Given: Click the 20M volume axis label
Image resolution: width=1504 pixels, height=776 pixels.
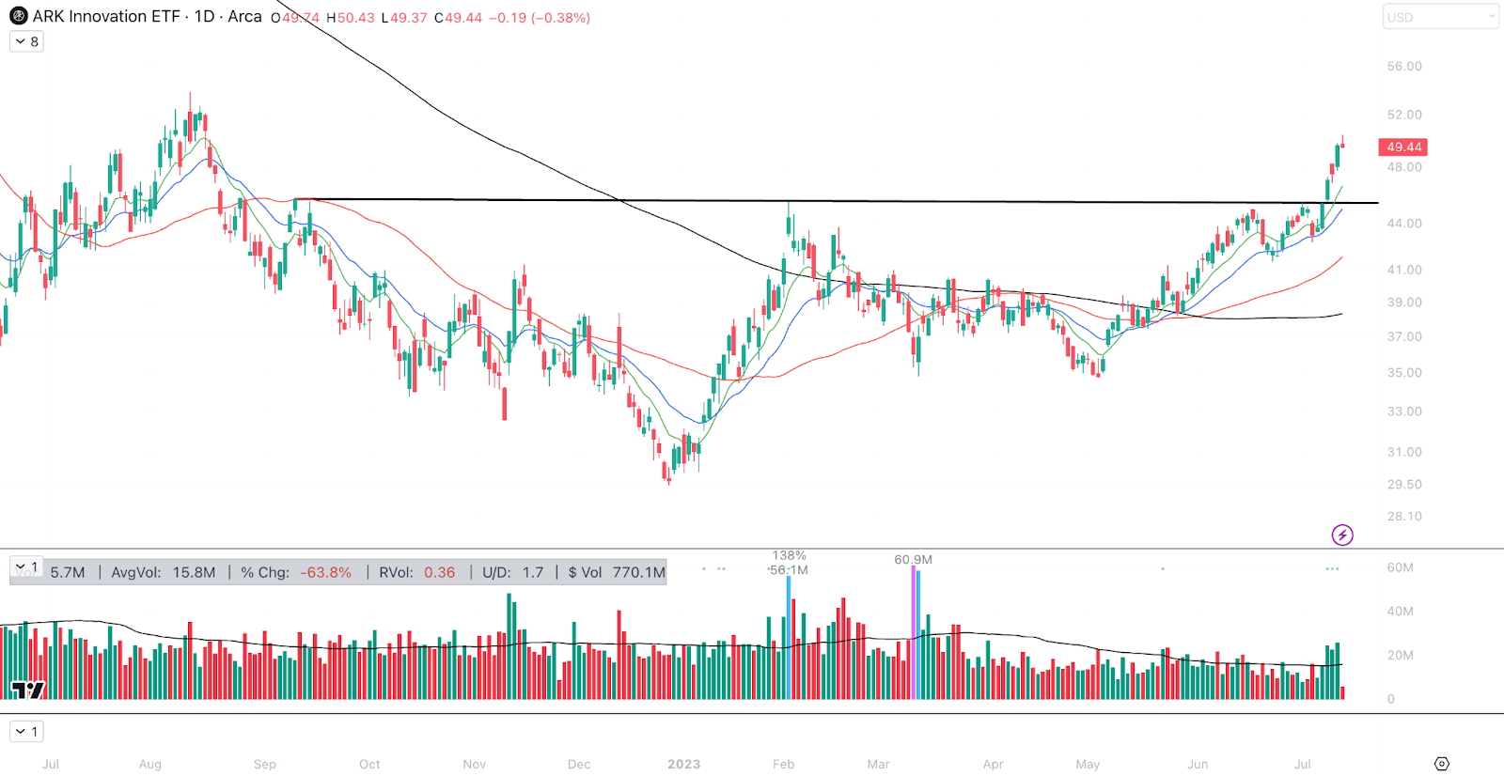Looking at the screenshot, I should [x=1400, y=656].
